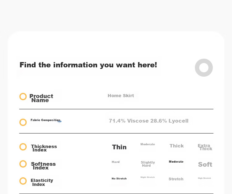Select the "Stretch" elasticity option
Viewport: 232px width, 194px height.
click(176, 179)
